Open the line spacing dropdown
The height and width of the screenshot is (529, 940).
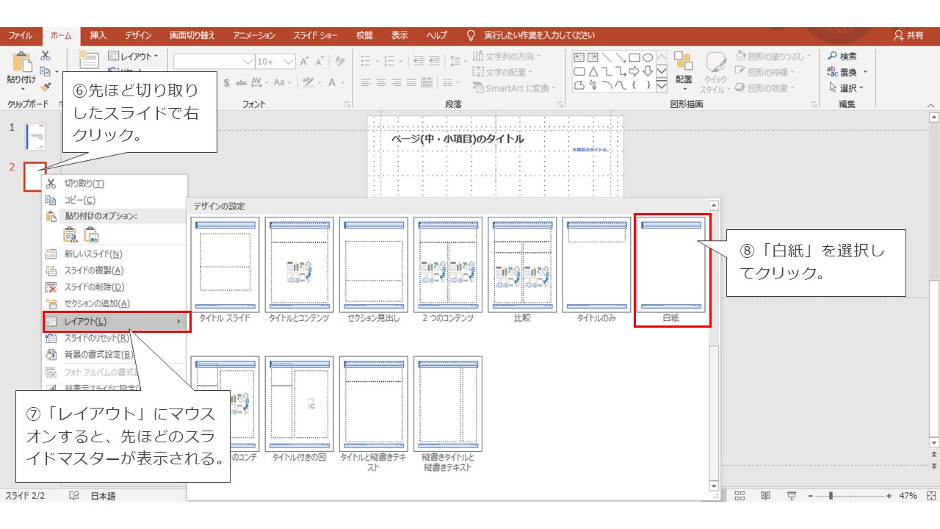[x=458, y=61]
